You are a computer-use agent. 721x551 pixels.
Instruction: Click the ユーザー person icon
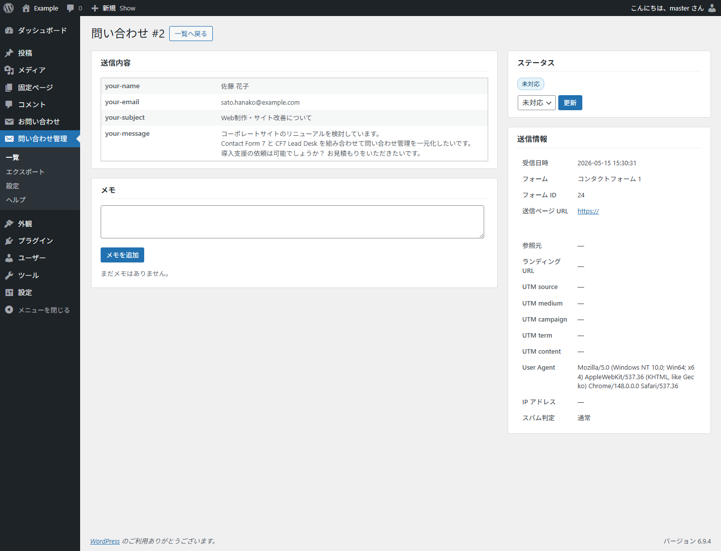tap(9, 258)
